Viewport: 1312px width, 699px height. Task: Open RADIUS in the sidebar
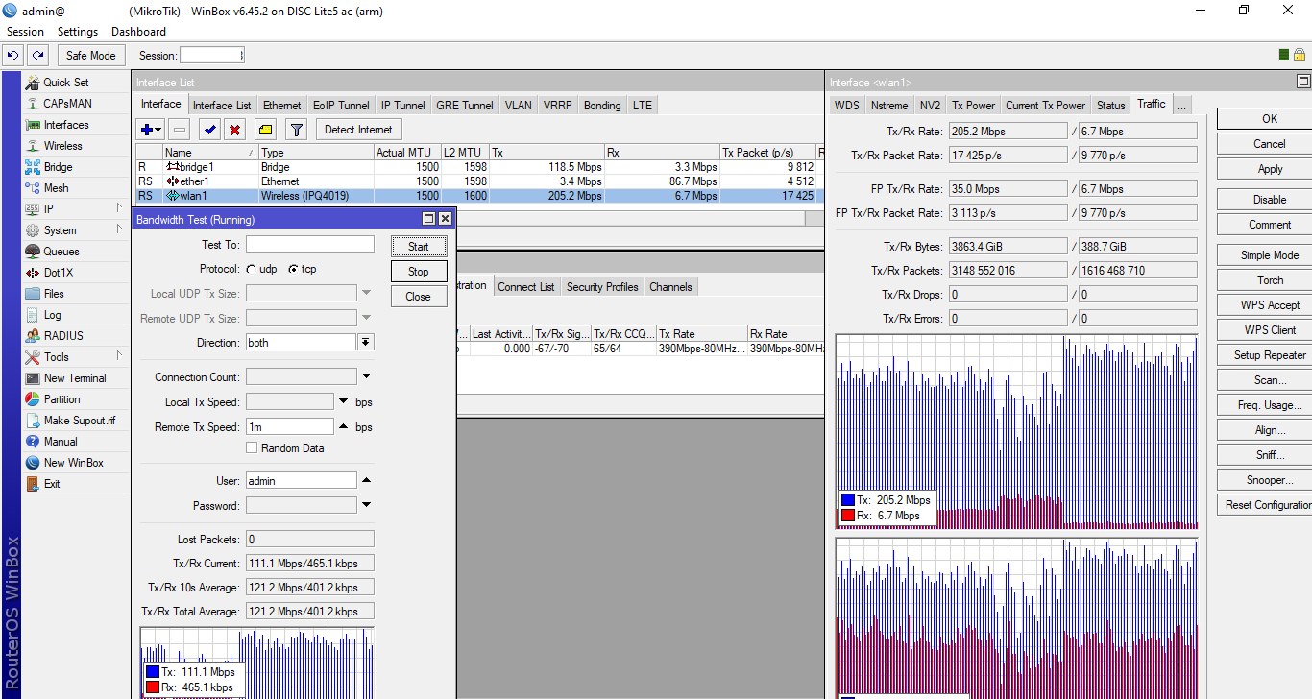point(63,336)
